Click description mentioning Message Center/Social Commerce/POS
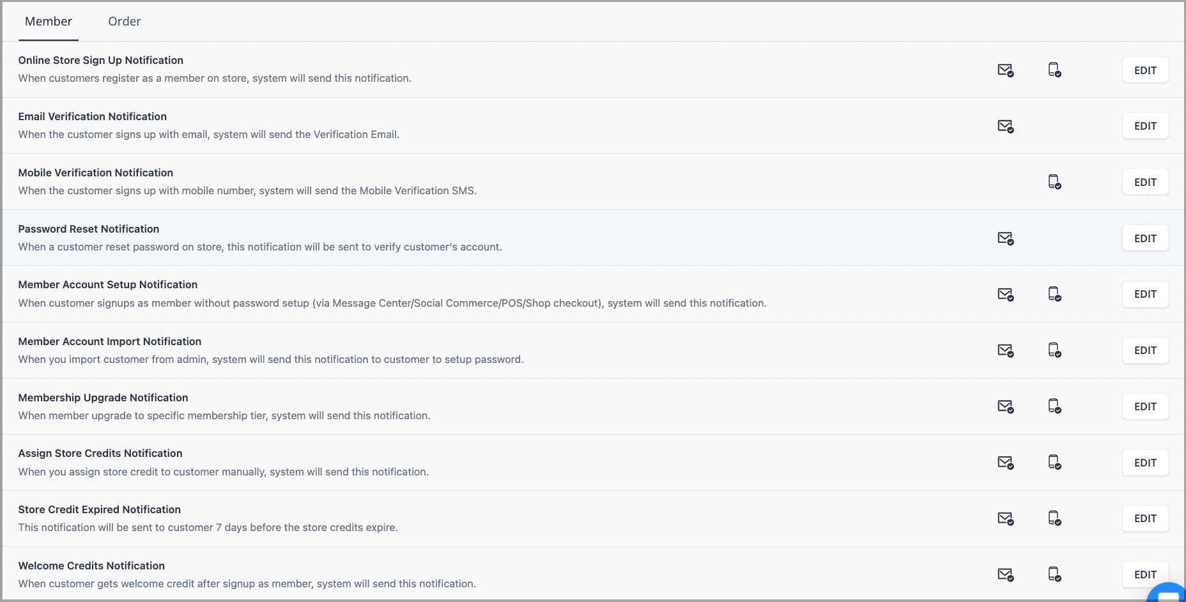Screen dimensions: 1186x602 tap(392, 303)
